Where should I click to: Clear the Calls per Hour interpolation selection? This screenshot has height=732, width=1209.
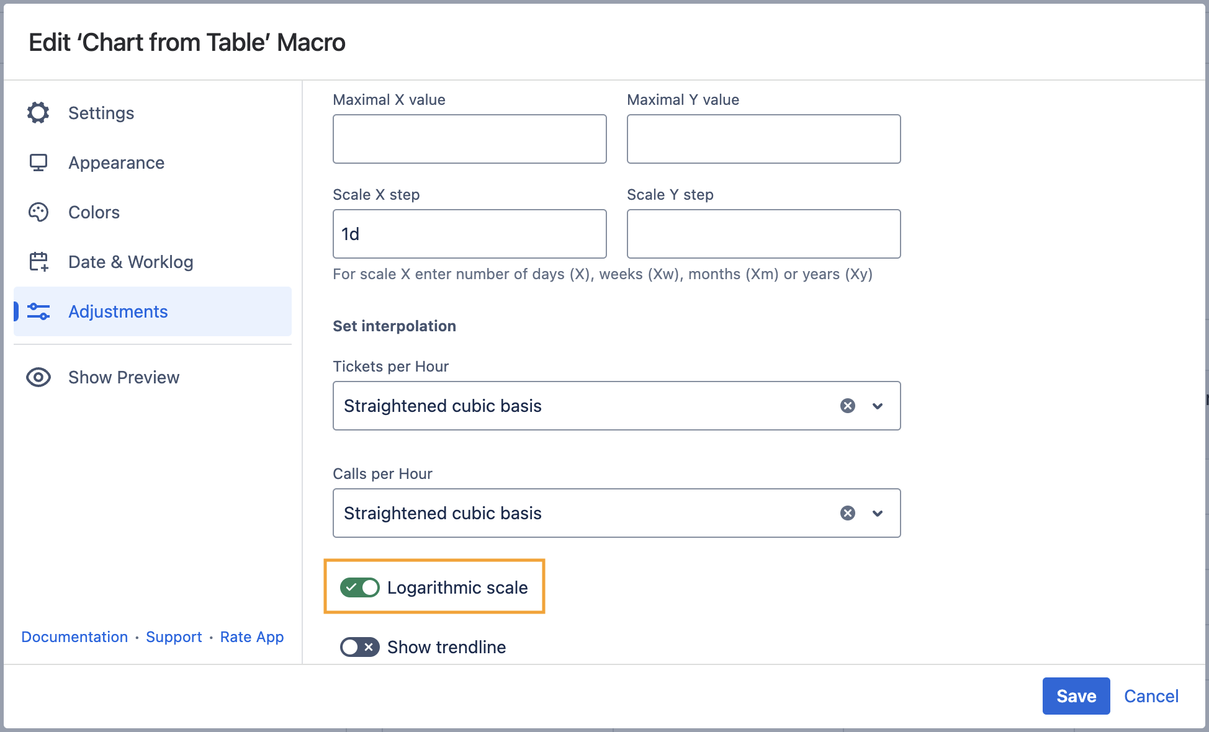[848, 513]
